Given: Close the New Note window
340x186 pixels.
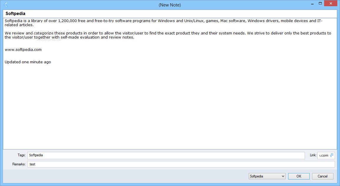Looking at the screenshot, I should pyautogui.click(x=331, y=3).
